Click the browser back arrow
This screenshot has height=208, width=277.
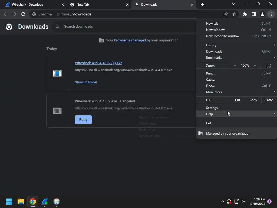pos(6,14)
